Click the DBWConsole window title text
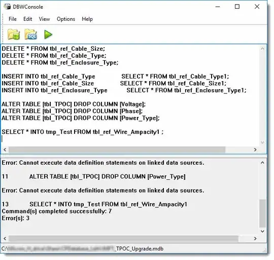The image size is (274, 260). (28, 7)
